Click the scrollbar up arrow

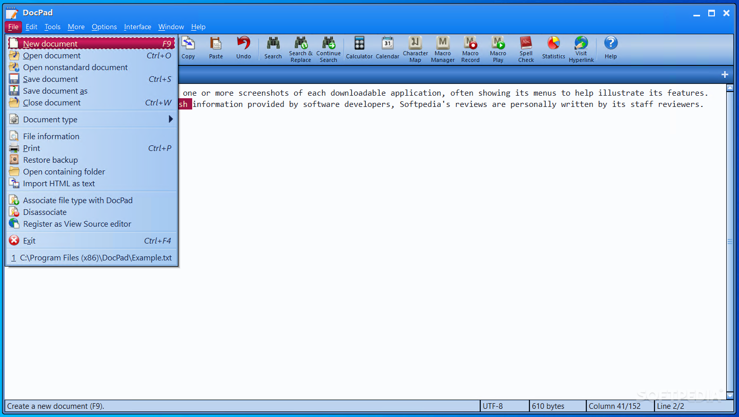coord(730,89)
